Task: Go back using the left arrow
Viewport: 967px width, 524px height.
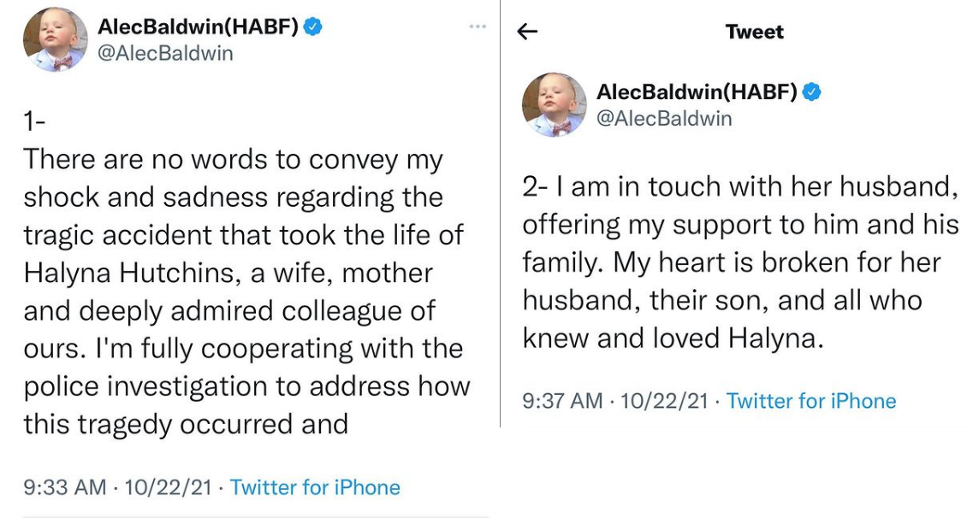Action: point(528,32)
